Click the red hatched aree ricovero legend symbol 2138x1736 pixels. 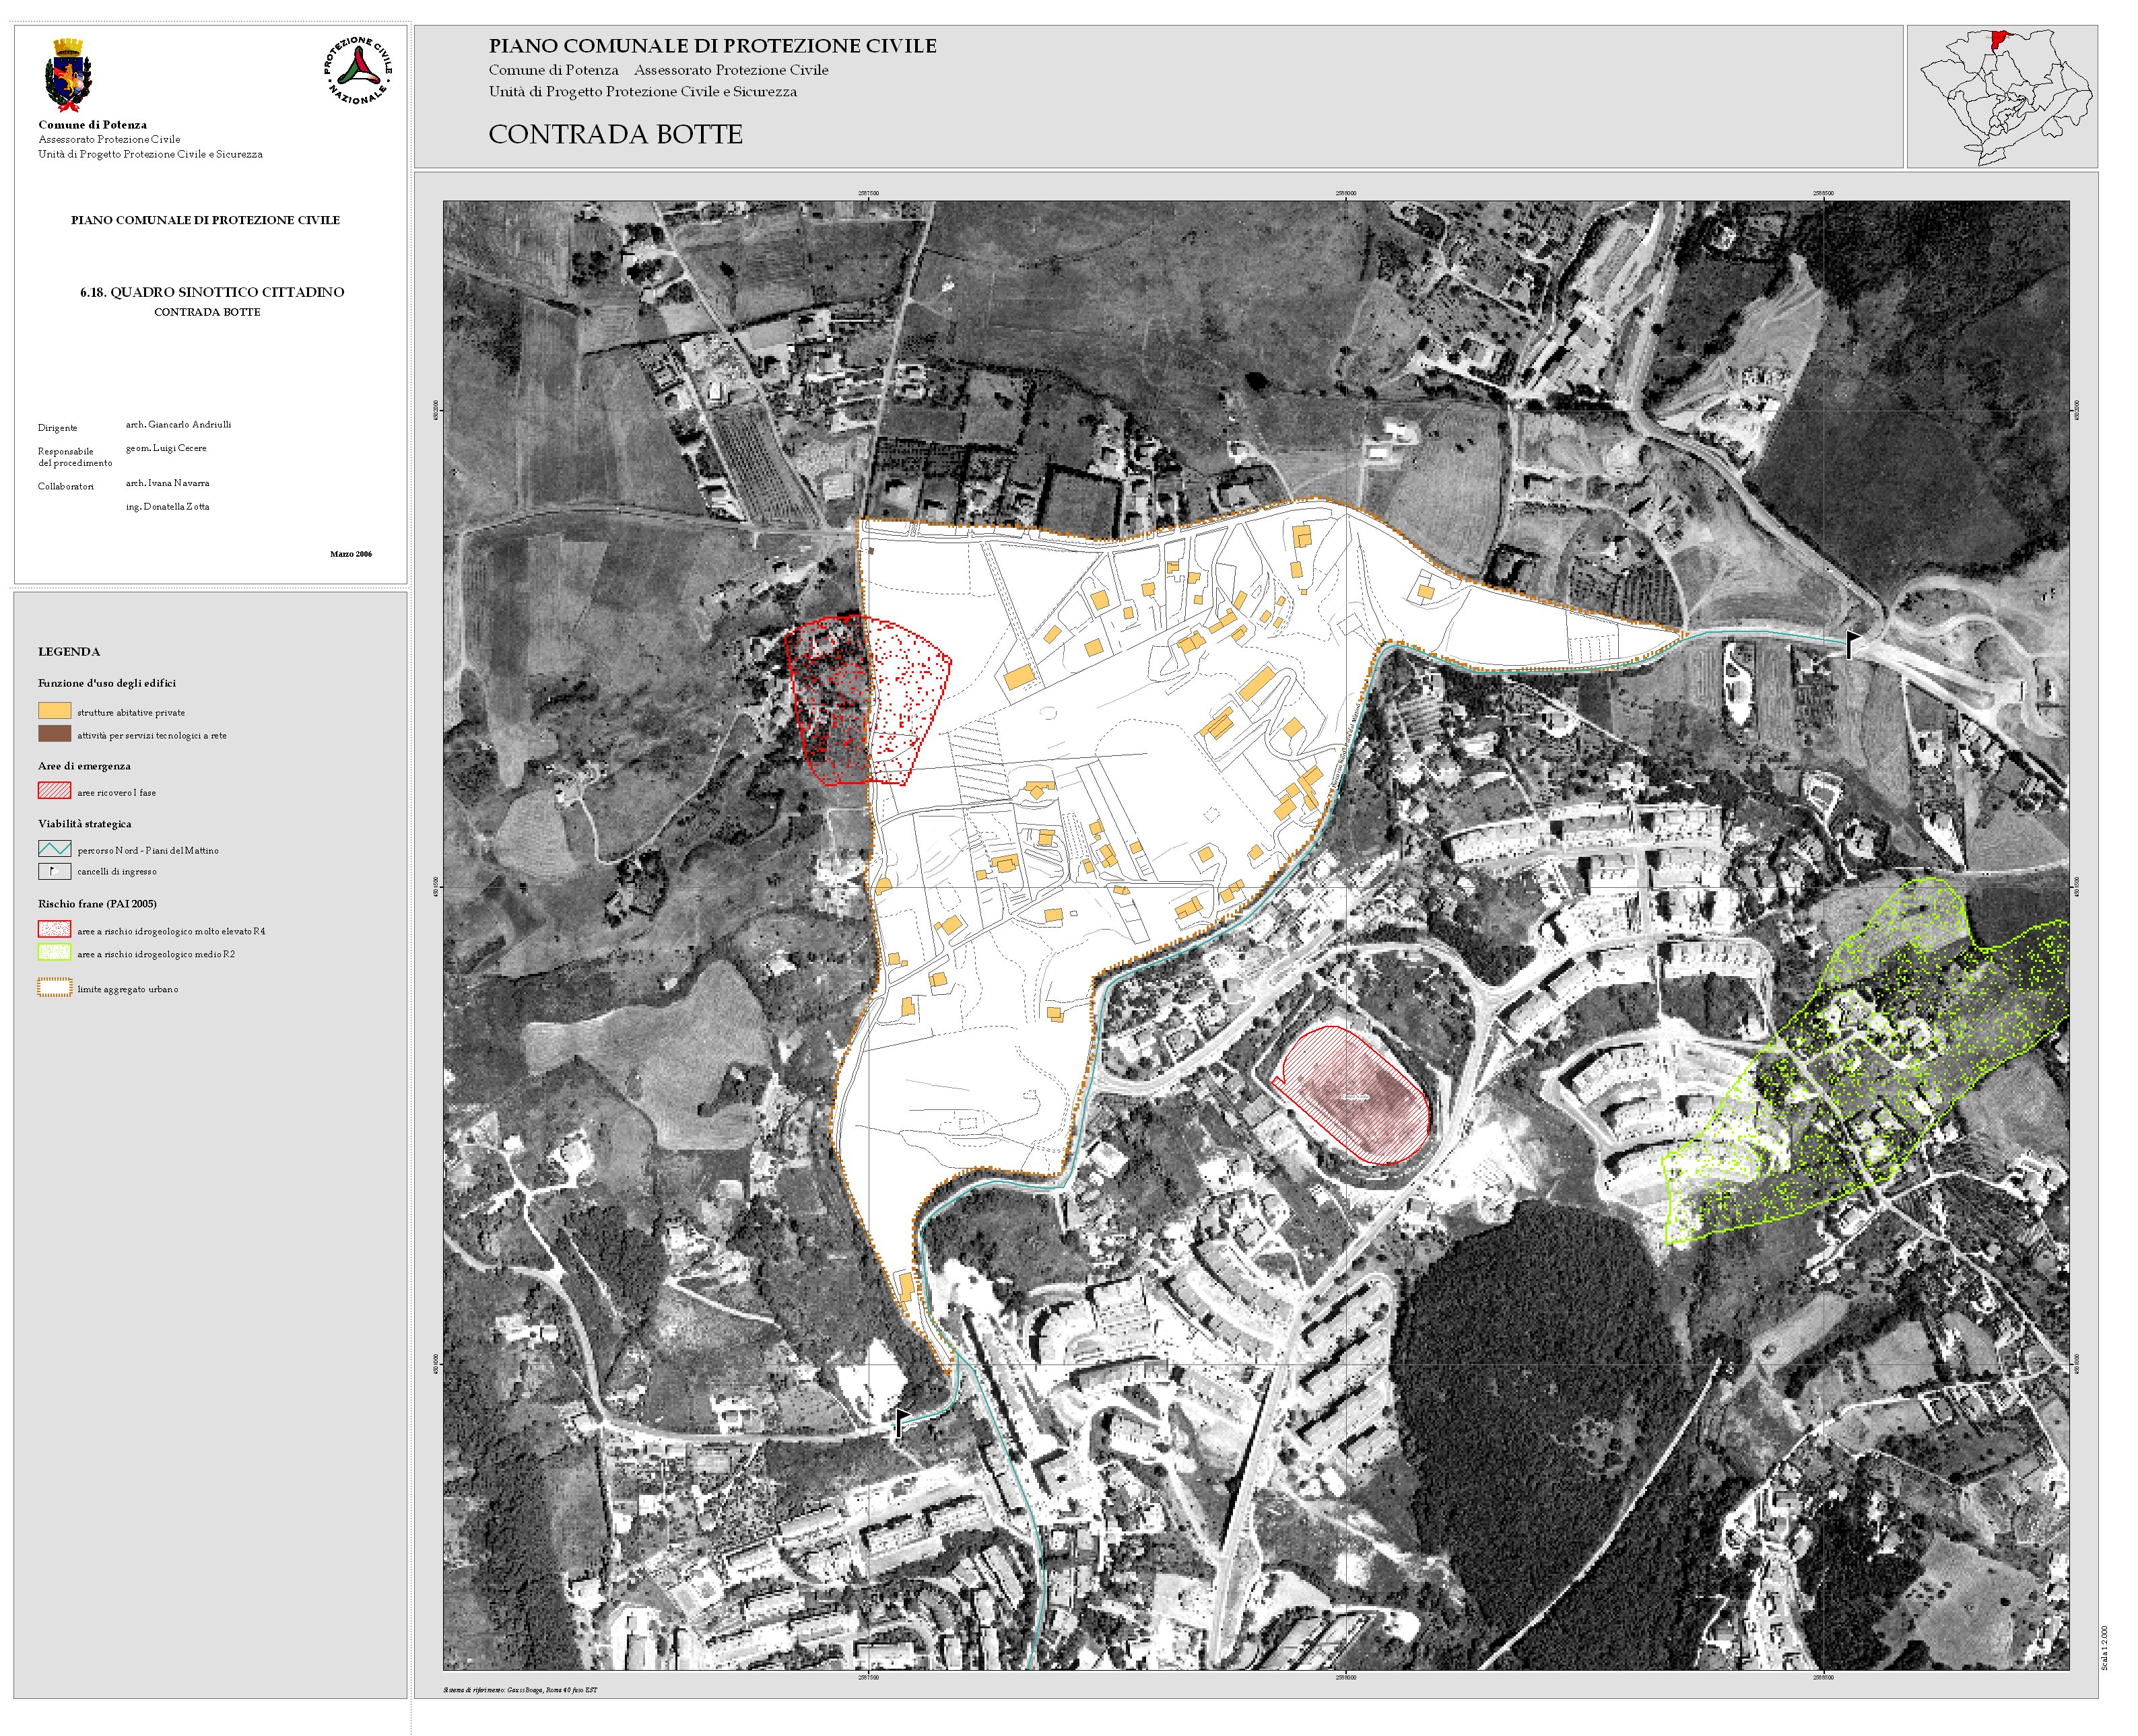(x=54, y=791)
